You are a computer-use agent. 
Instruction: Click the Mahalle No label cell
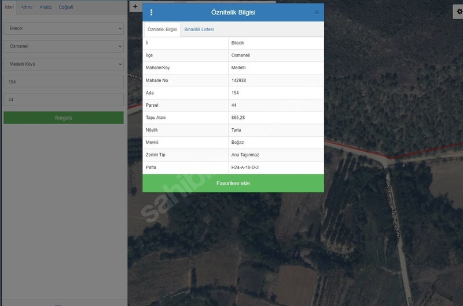click(x=185, y=80)
